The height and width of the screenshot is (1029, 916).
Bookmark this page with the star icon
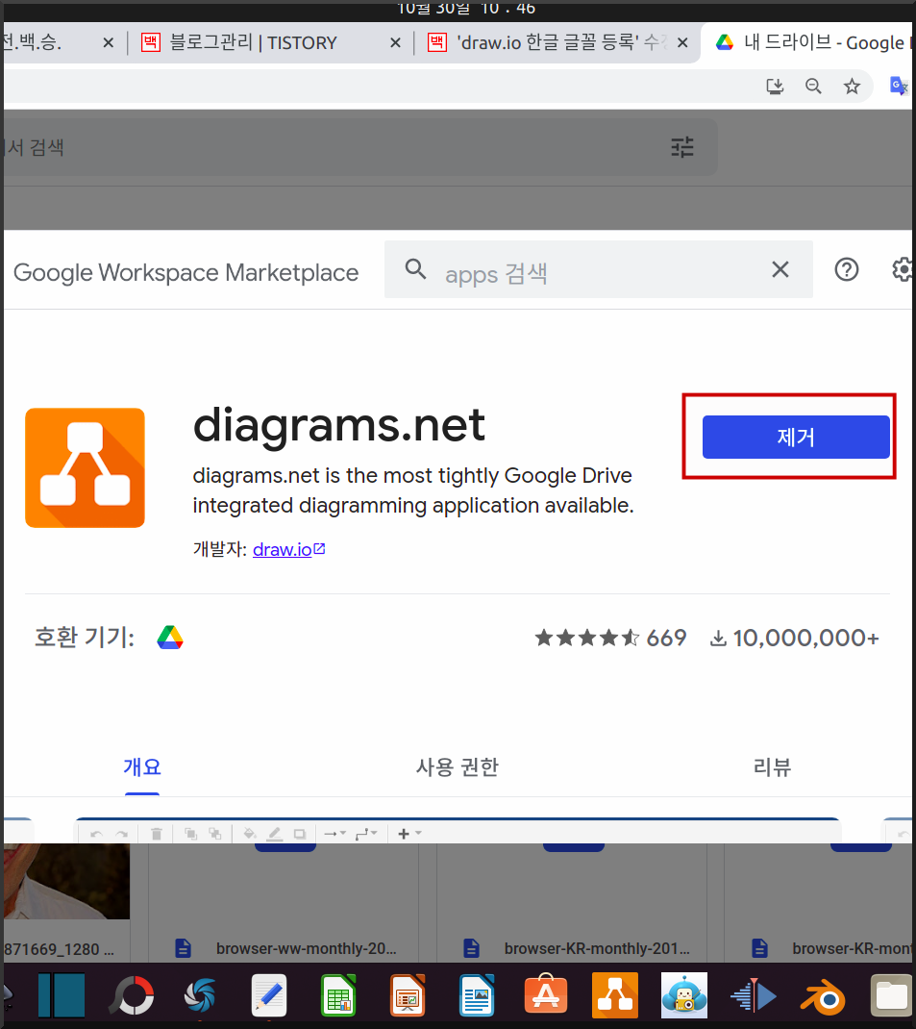point(852,86)
